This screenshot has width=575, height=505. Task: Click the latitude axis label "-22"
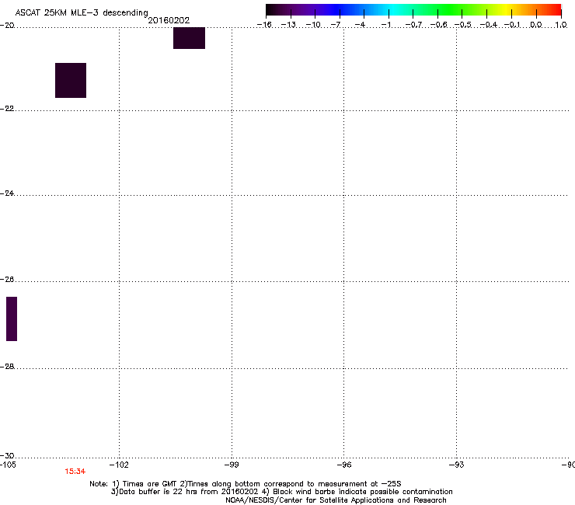click(x=7, y=109)
